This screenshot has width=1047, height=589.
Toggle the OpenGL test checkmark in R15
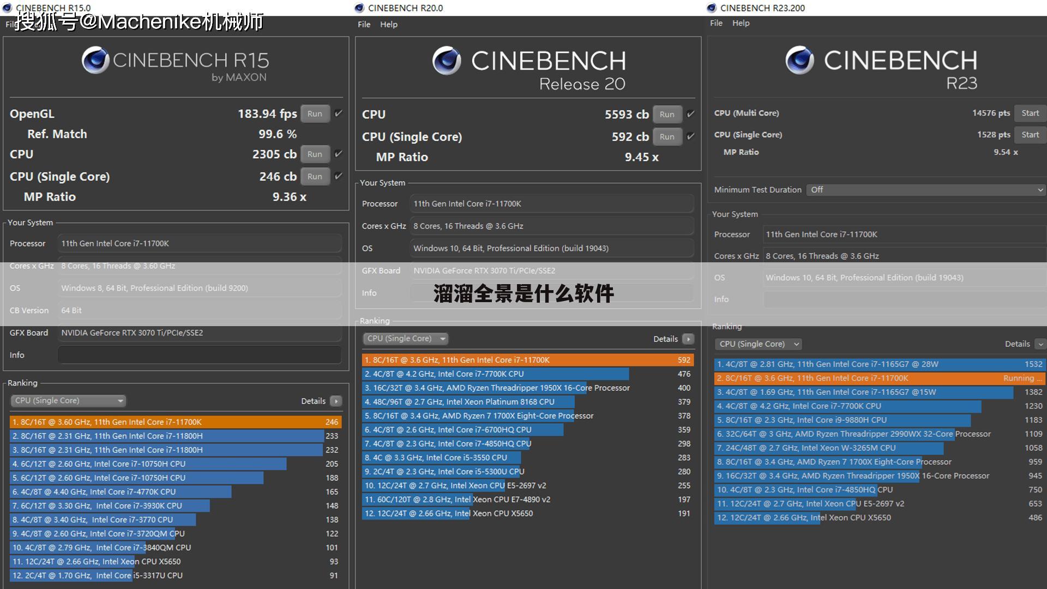[x=339, y=113]
